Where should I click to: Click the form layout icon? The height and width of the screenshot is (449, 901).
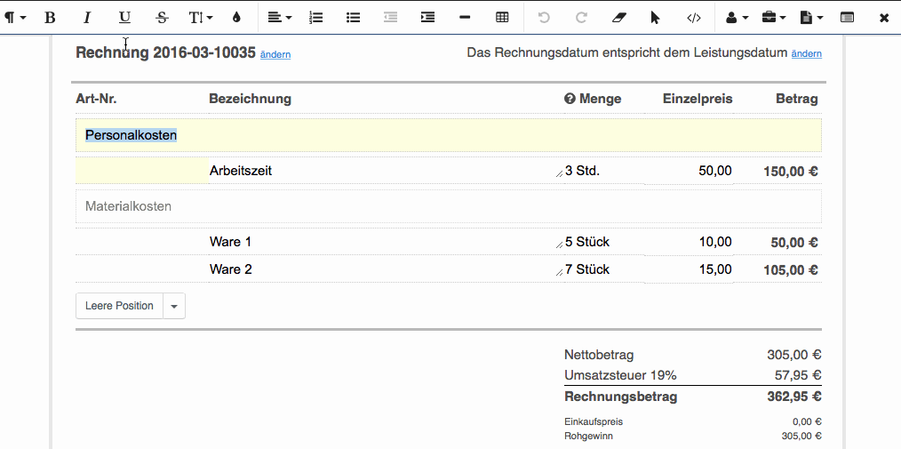847,18
